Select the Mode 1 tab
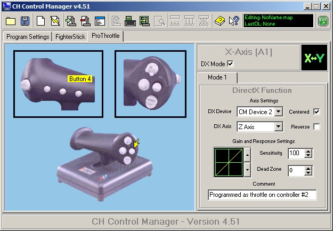The width and height of the screenshot is (333, 231). tap(217, 77)
